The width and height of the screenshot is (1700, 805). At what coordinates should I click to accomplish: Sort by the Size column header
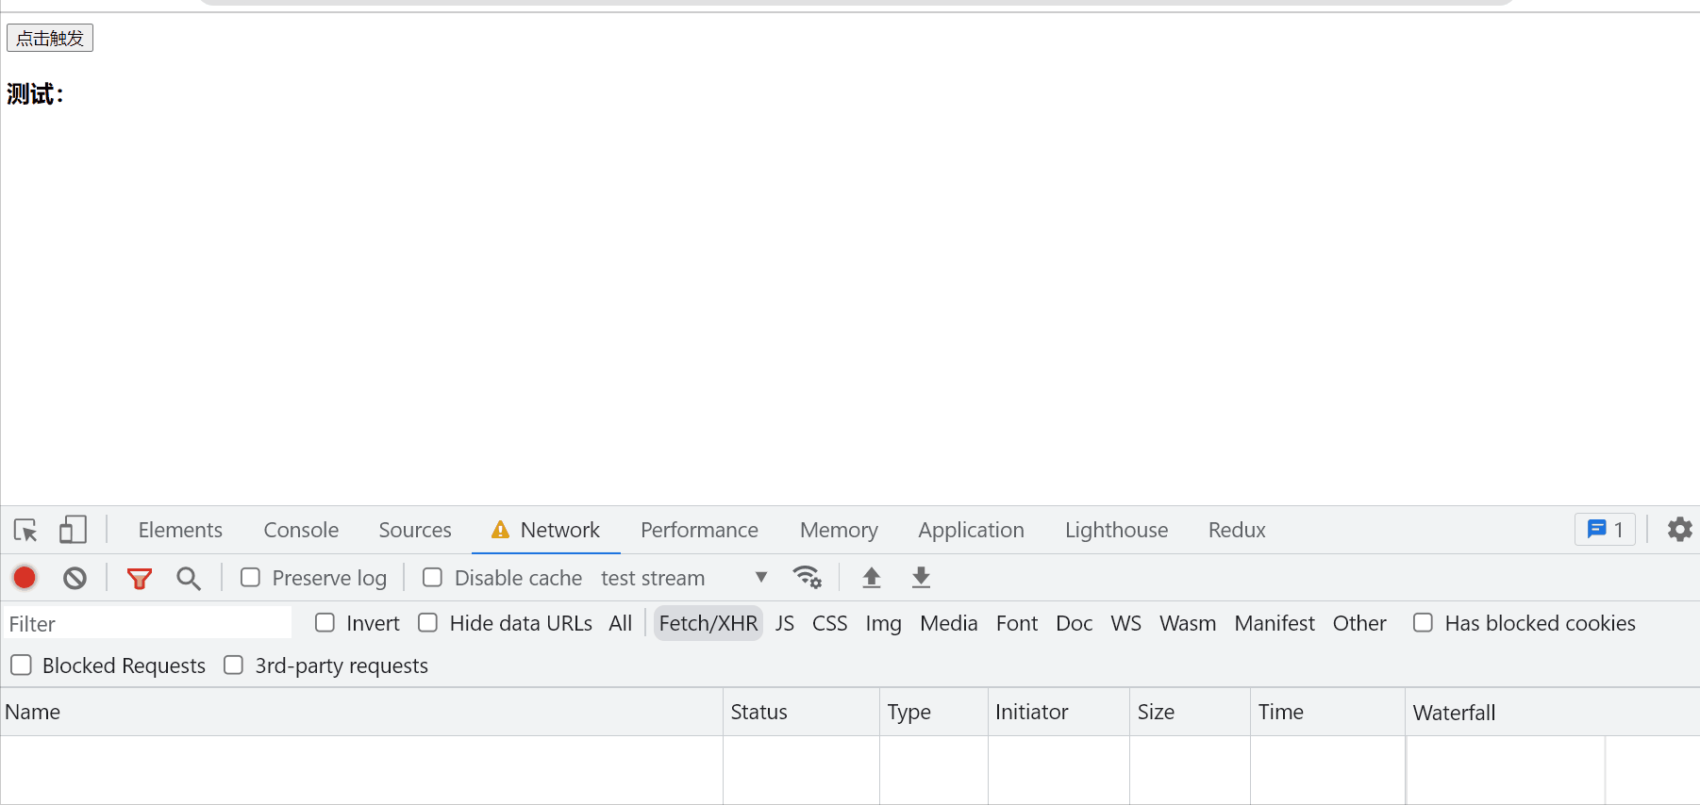coord(1190,712)
